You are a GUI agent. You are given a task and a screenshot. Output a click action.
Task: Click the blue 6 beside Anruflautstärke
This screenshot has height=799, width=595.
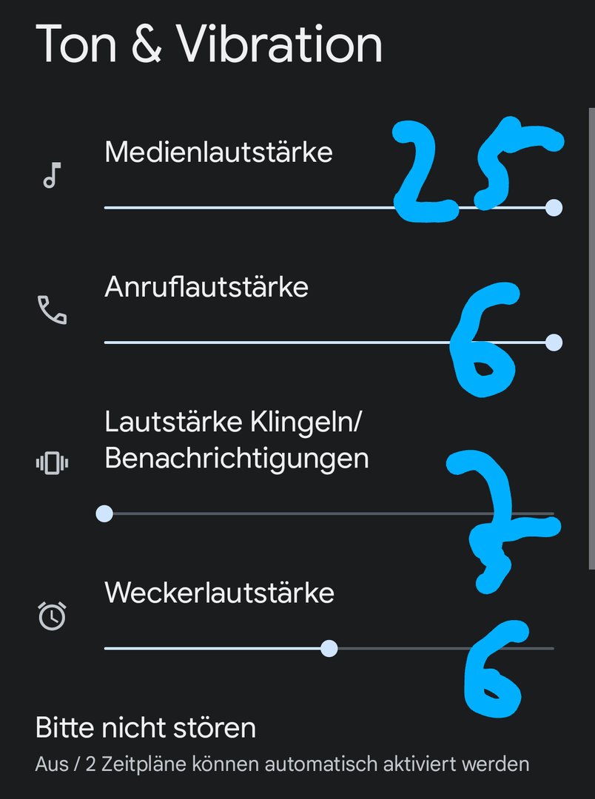[485, 342]
